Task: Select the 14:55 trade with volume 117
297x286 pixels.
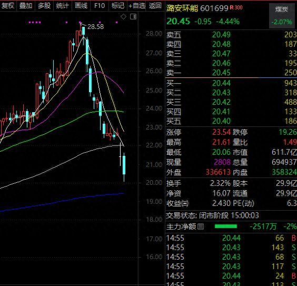Action: tap(231, 267)
